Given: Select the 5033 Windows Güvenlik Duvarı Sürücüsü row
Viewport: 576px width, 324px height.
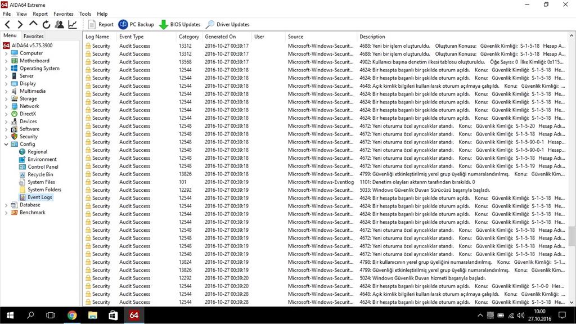Looking at the screenshot, I should 326,190.
